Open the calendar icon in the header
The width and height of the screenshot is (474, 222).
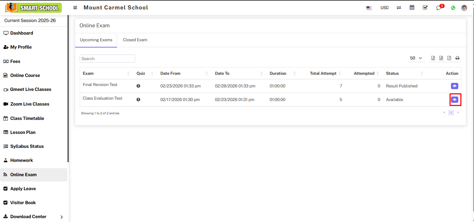pos(412,8)
